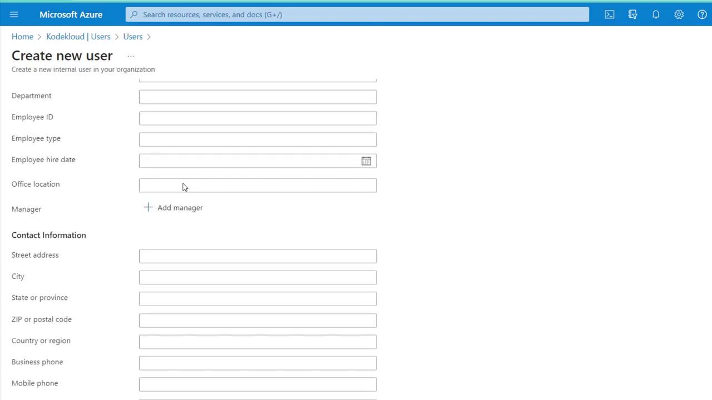The width and height of the screenshot is (712, 400).
Task: Click into Country or region field
Action: [258, 342]
